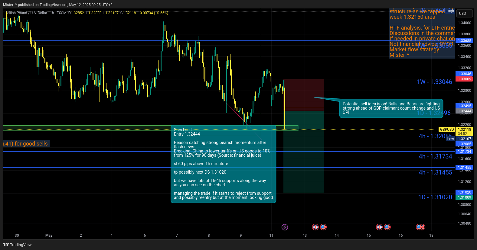The width and height of the screenshot is (477, 250).
Task: Click the 'Potential sell idea is on!' callout
Action: point(391,108)
